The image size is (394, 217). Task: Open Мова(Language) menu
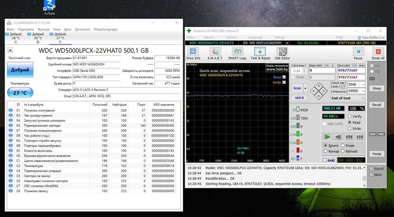pyautogui.click(x=106, y=30)
